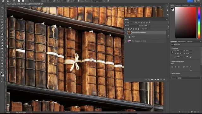Toggle the Aligned checkbox
Screen dimensions: 202x114
click(x=79, y=1)
